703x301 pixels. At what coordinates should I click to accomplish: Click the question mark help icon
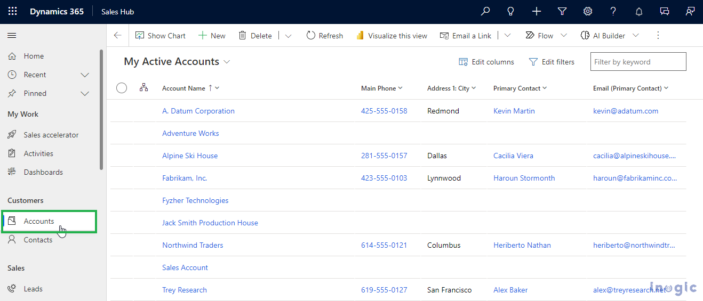point(613,11)
